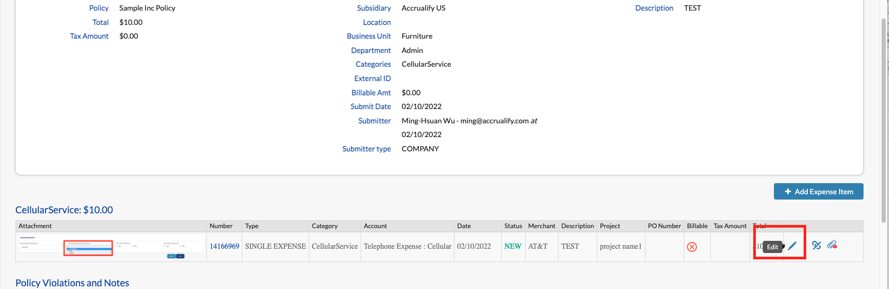The image size is (889, 289).
Task: Click the red X Billable icon
Action: [692, 247]
